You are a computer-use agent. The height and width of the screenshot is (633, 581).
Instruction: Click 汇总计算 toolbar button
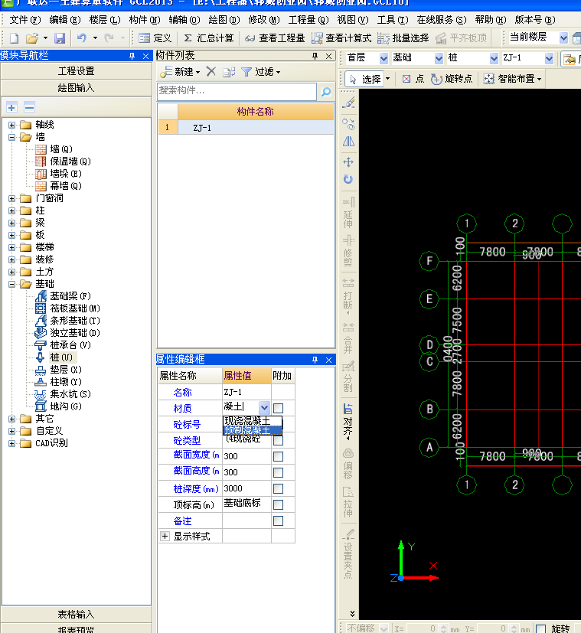(x=209, y=38)
